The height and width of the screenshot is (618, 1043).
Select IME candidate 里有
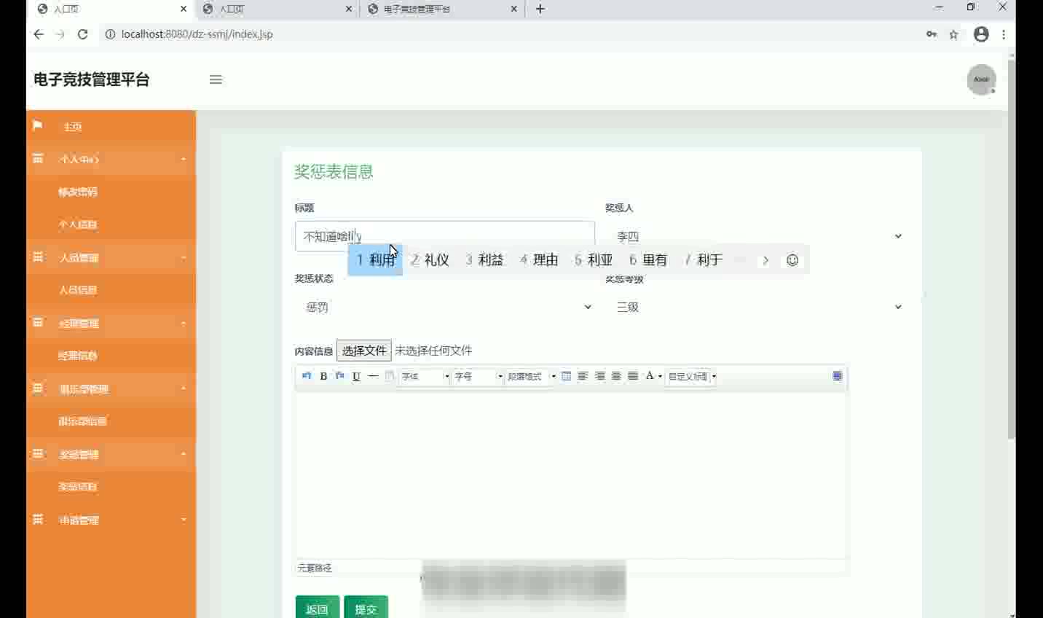point(648,260)
